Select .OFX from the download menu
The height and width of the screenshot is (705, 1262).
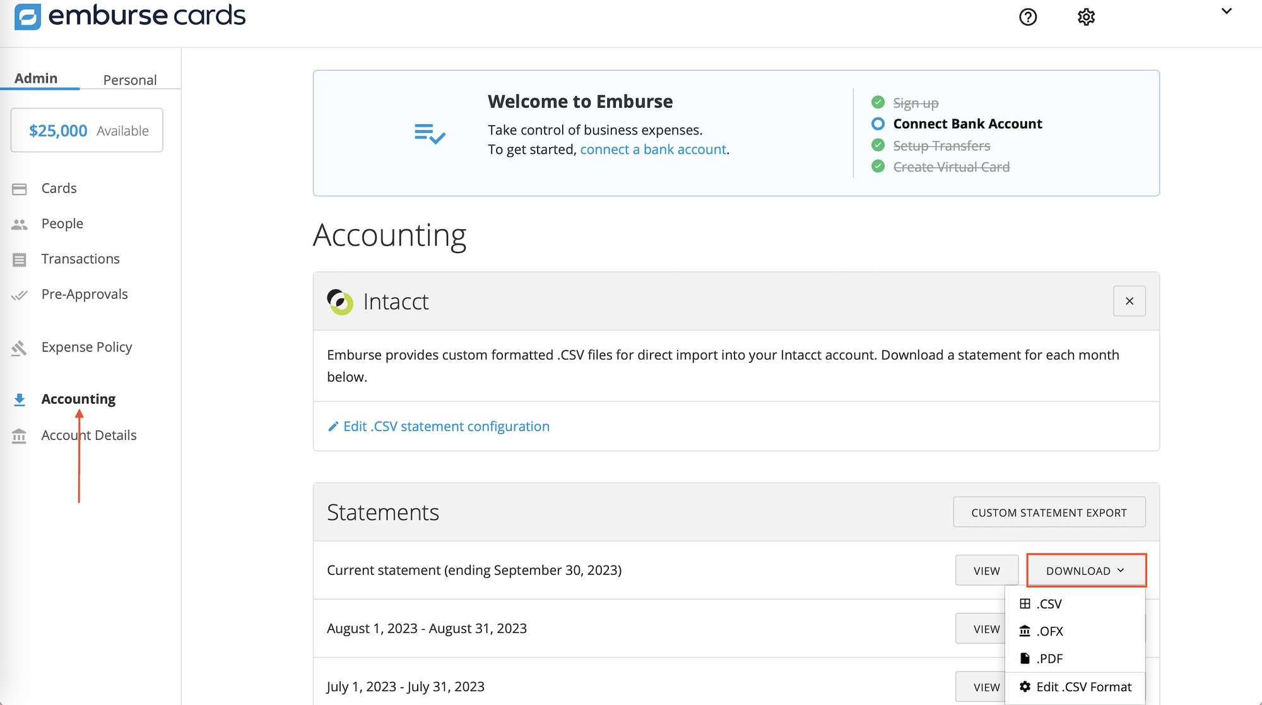pos(1049,631)
